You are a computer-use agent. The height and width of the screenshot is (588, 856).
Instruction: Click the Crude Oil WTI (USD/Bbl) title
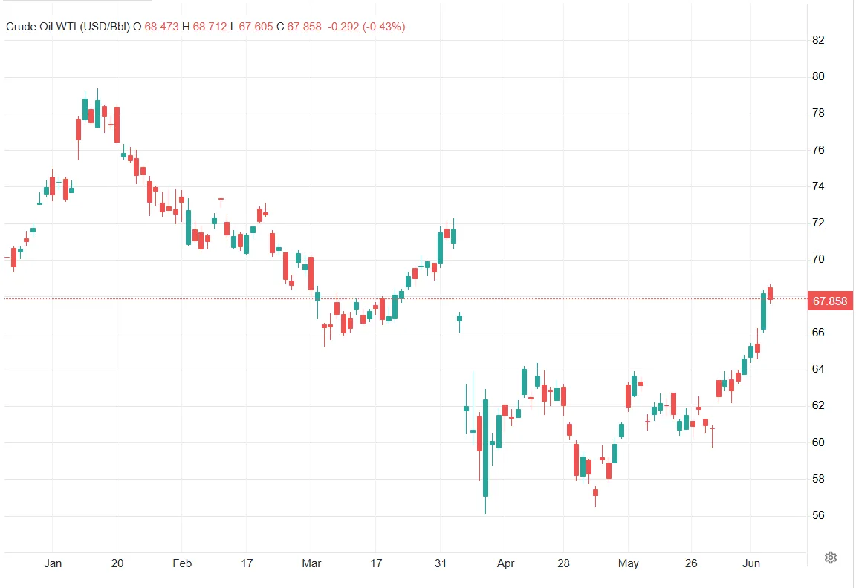68,27
